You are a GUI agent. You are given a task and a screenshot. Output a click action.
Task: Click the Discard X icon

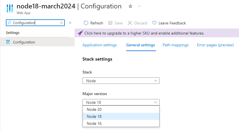130,23
